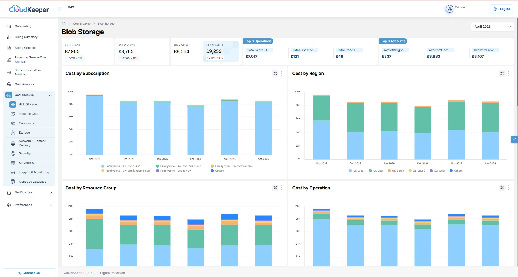The height and width of the screenshot is (277, 518).
Task: Click the Network & Content Delivery globe icon
Action: (13, 143)
